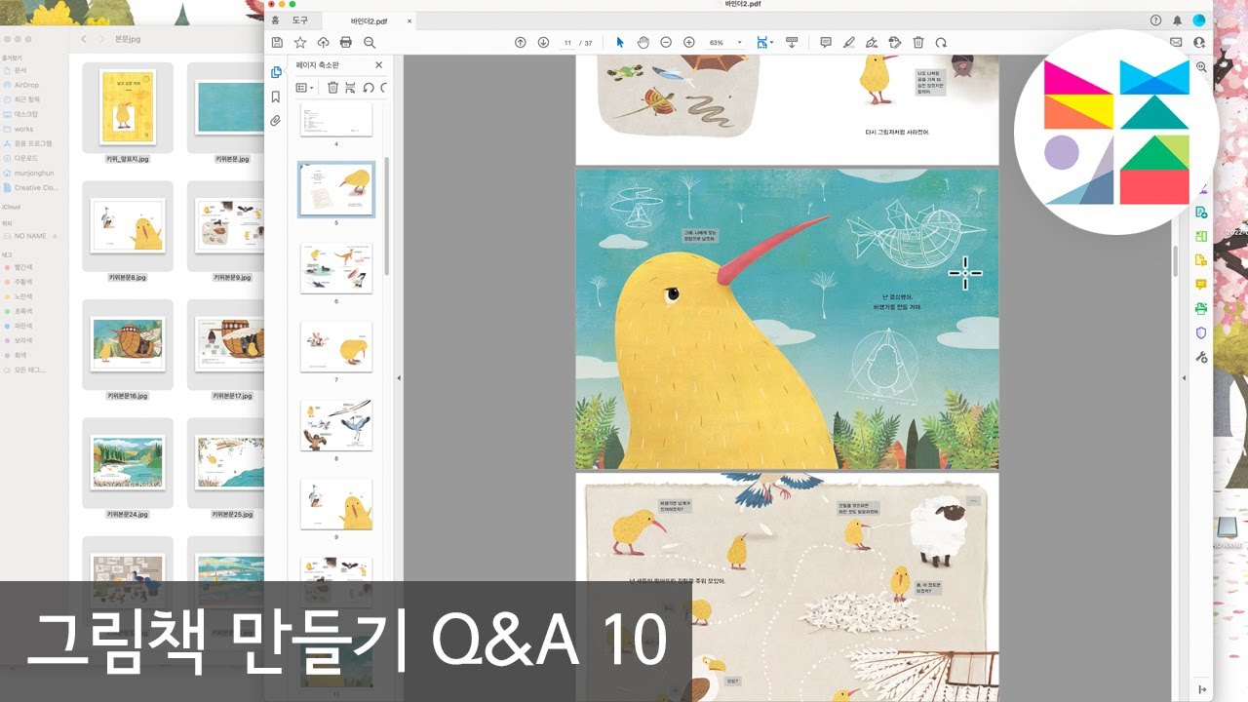Open help with the question mark icon
Image resolution: width=1248 pixels, height=702 pixels.
click(x=1155, y=19)
